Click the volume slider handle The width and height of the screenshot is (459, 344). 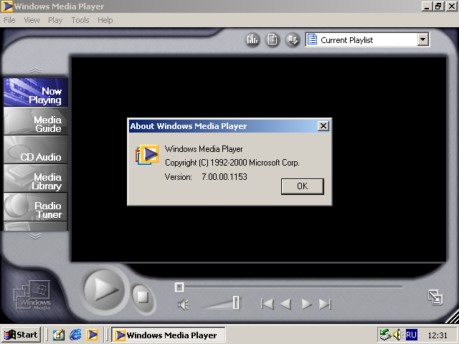point(236,303)
